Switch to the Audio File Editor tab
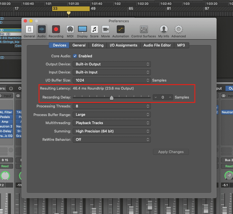 pos(157,45)
